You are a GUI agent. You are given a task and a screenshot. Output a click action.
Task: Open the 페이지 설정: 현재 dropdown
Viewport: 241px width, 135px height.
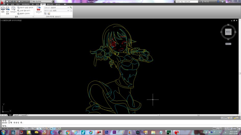tap(56, 11)
